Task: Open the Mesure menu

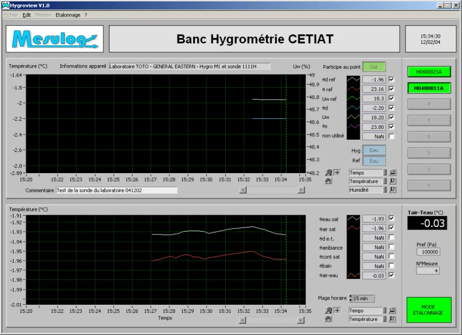Action: coord(43,15)
